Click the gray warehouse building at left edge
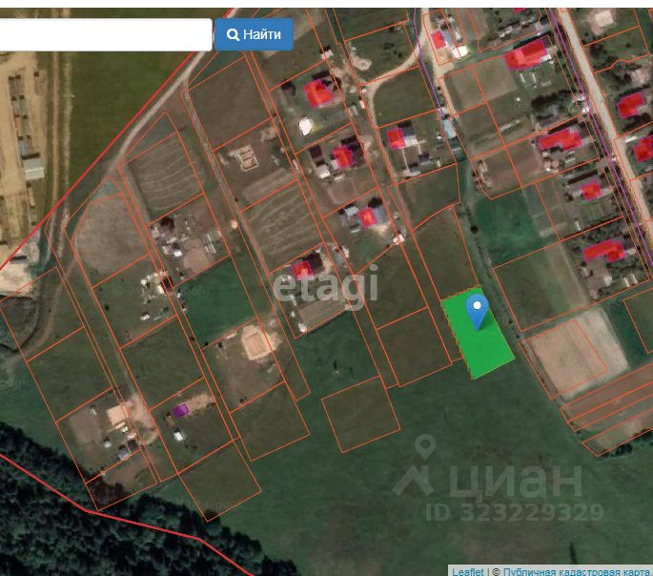 click(x=33, y=167)
